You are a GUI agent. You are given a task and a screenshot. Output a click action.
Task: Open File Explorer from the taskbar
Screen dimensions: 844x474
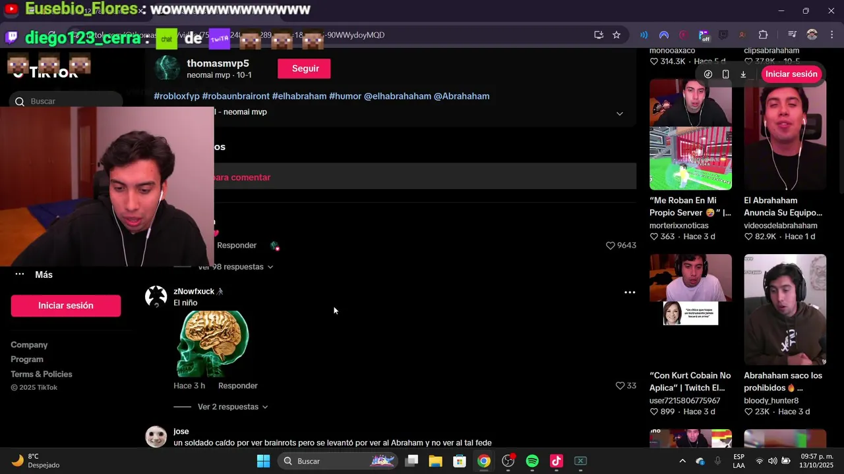pos(435,461)
